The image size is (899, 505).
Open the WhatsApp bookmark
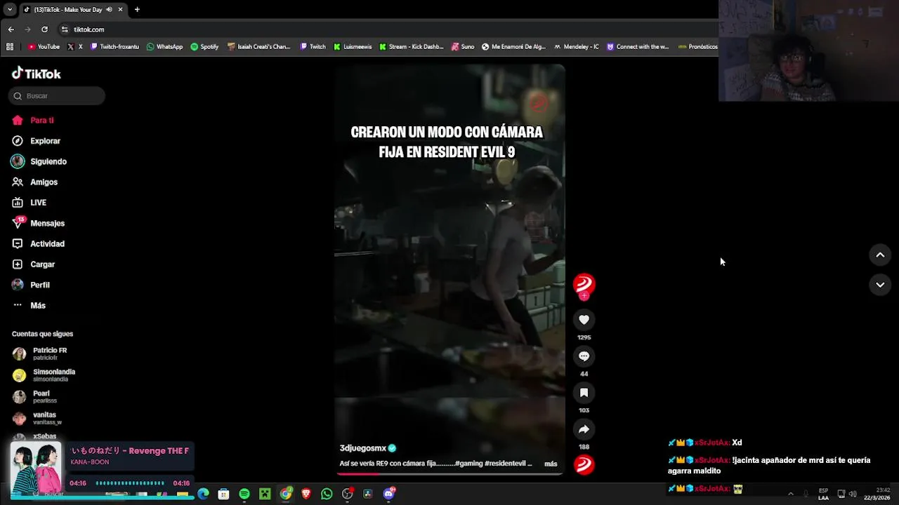pos(164,47)
